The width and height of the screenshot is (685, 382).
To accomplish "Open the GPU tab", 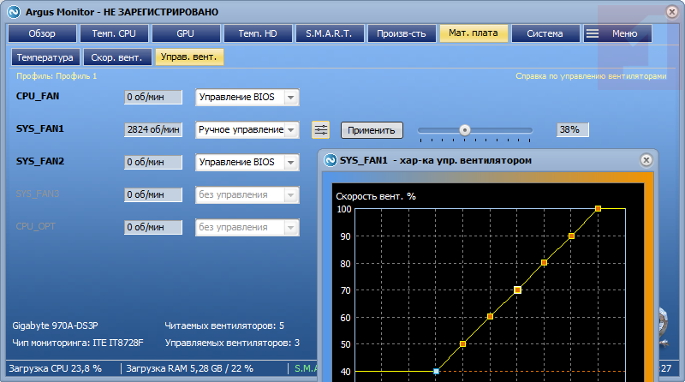I will [x=185, y=33].
